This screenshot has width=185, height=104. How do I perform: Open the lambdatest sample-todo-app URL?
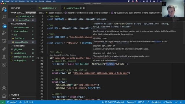click(x=101, y=73)
